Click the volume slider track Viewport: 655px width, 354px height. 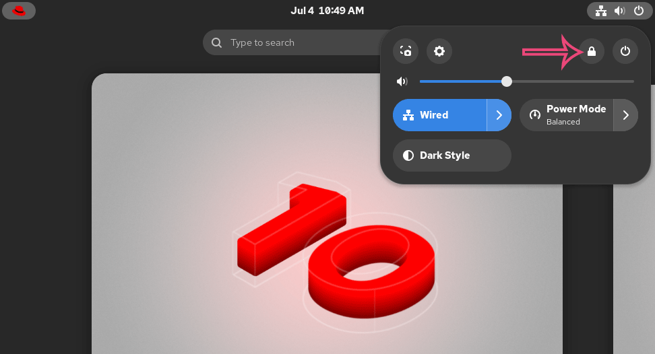point(527,81)
